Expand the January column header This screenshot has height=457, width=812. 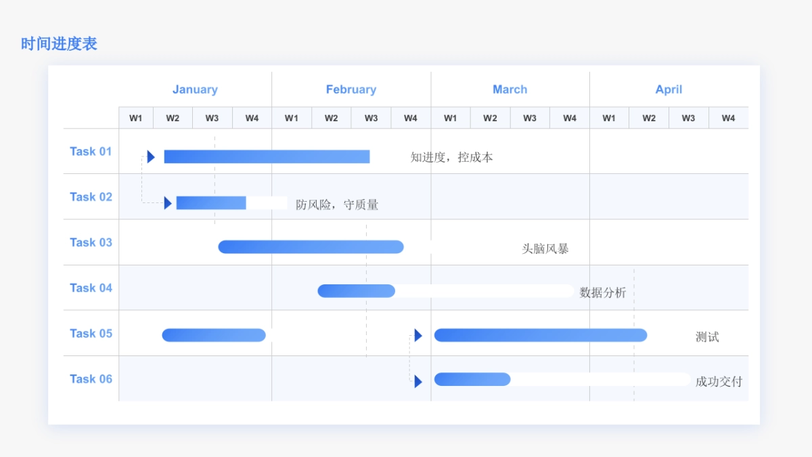pos(195,89)
